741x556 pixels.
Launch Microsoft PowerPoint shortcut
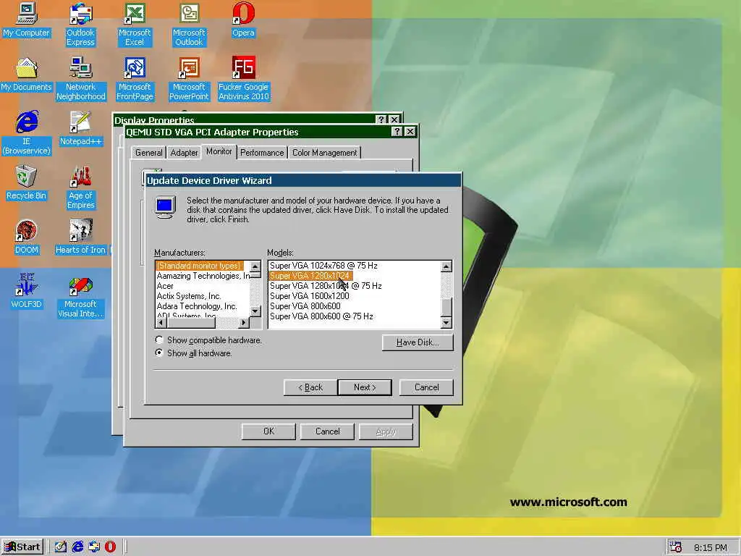[x=189, y=79]
